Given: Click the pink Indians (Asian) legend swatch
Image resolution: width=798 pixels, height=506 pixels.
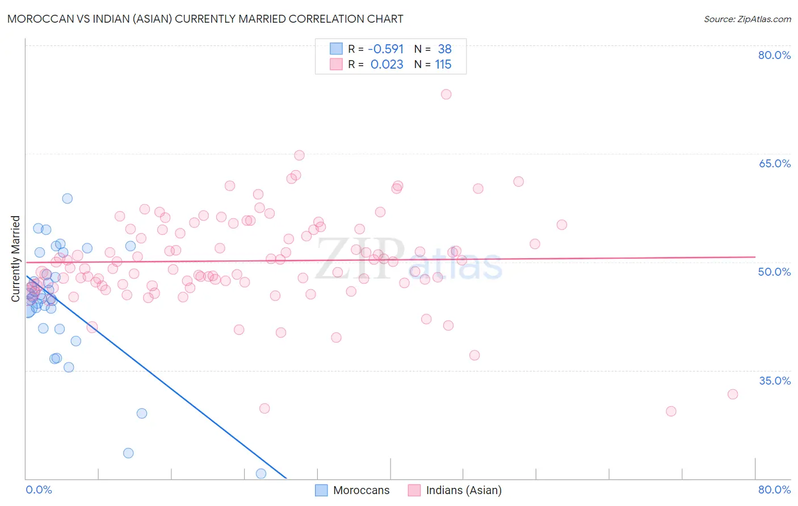Looking at the screenshot, I should click(414, 490).
